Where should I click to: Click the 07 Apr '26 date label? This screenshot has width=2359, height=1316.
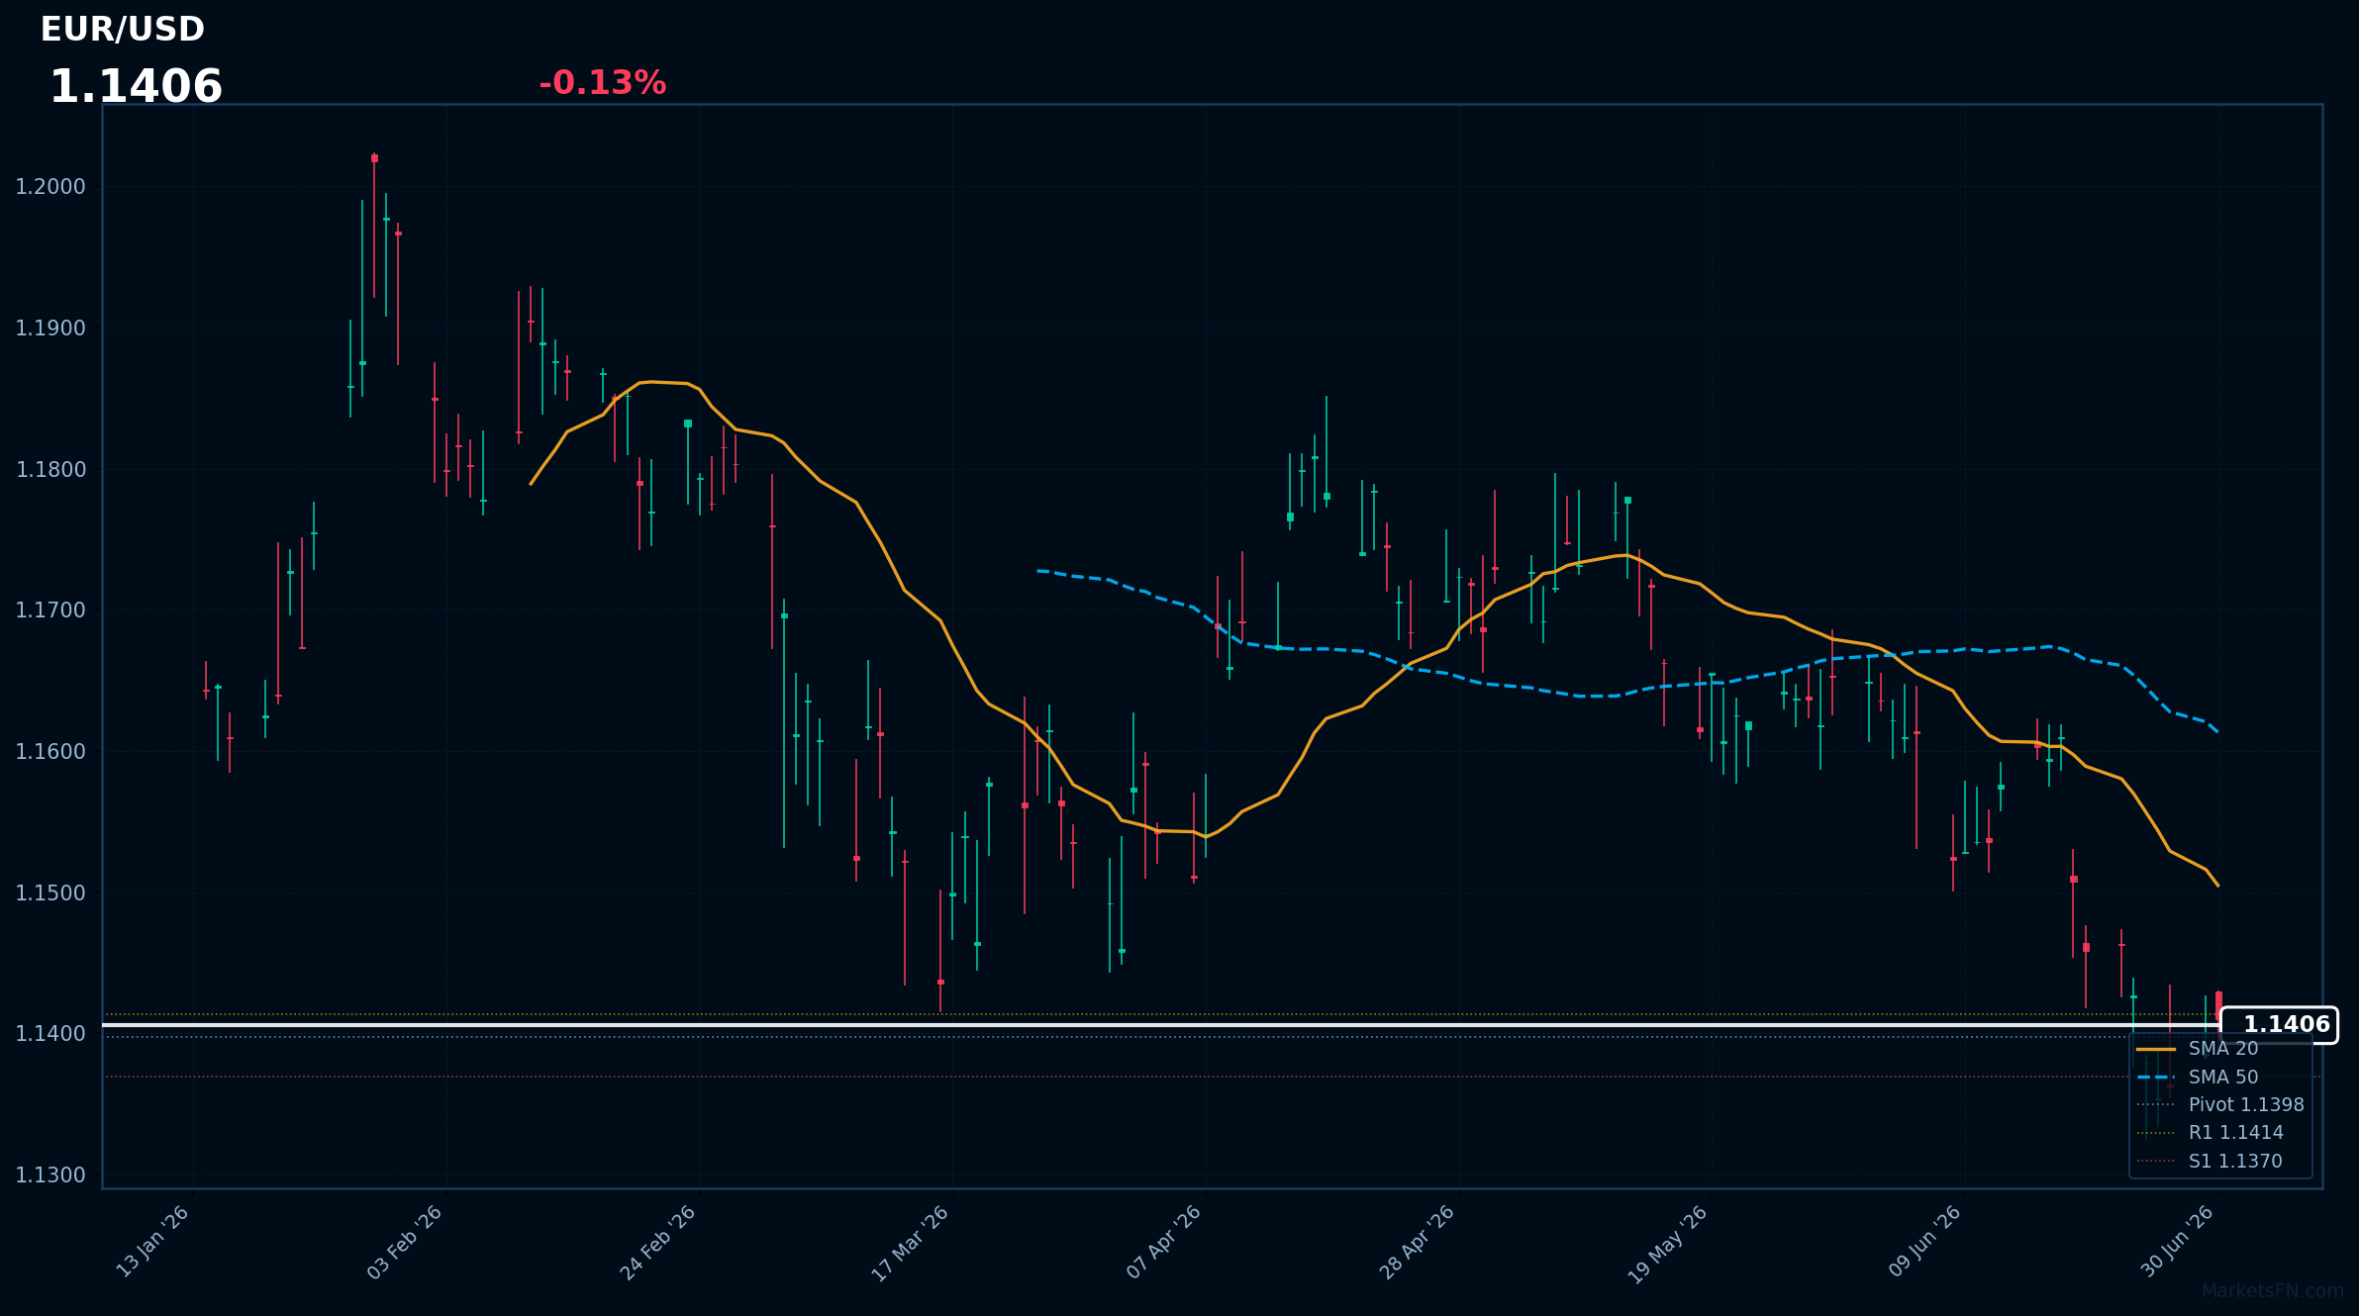(1164, 1243)
